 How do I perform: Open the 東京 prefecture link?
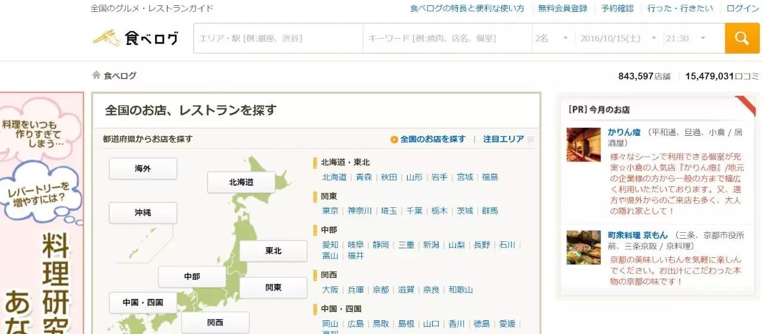point(330,211)
